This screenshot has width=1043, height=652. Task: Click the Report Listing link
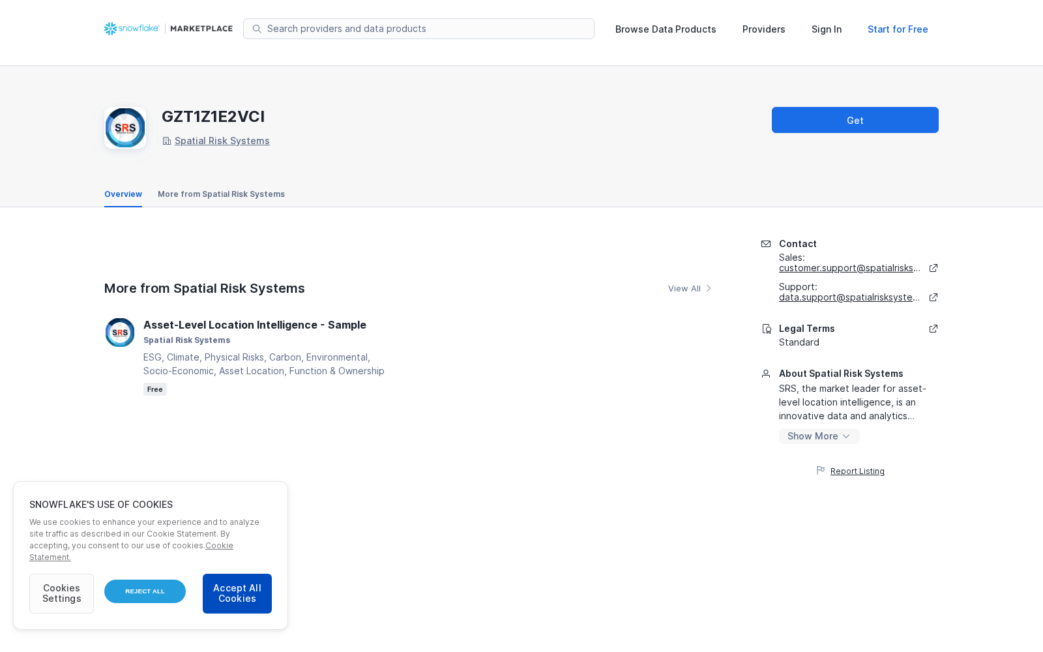[x=857, y=471]
